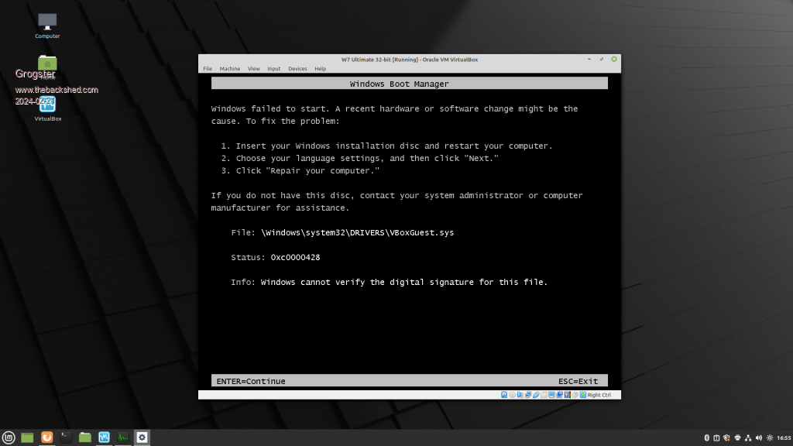Click the volume icon in system tray
The image size is (793, 446).
(757, 437)
